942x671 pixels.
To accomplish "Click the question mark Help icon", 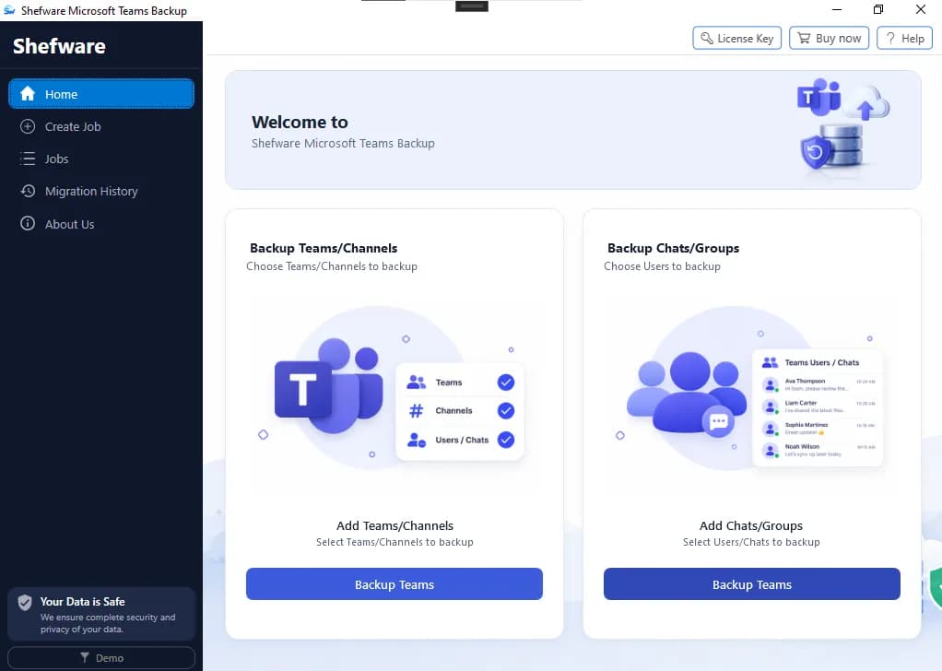I will point(890,39).
